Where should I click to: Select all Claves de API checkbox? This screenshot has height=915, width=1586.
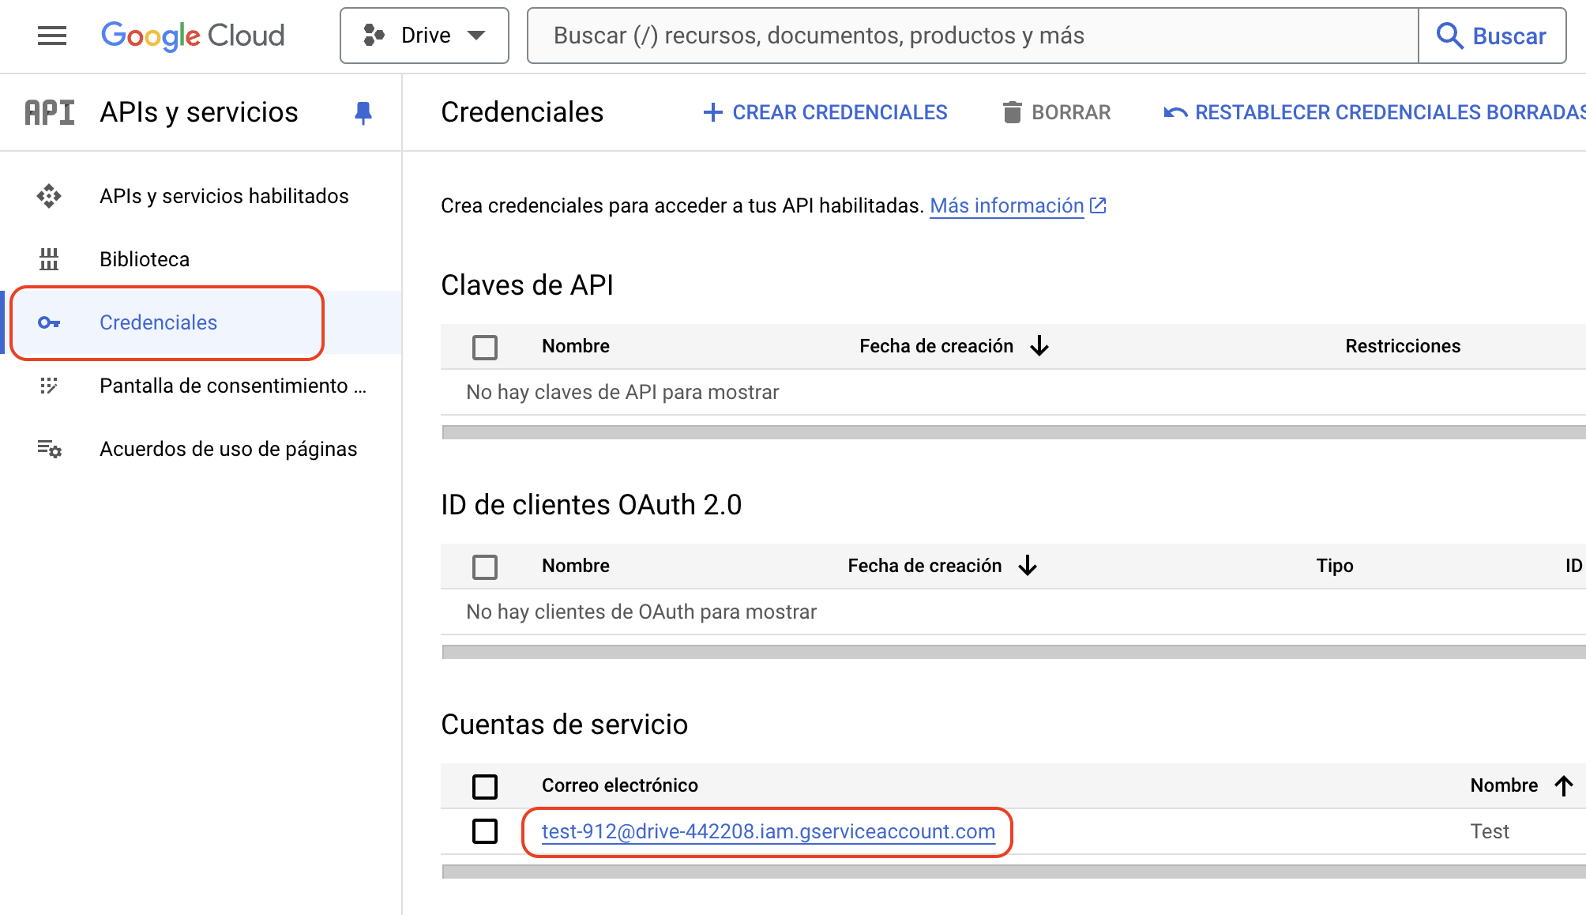484,347
